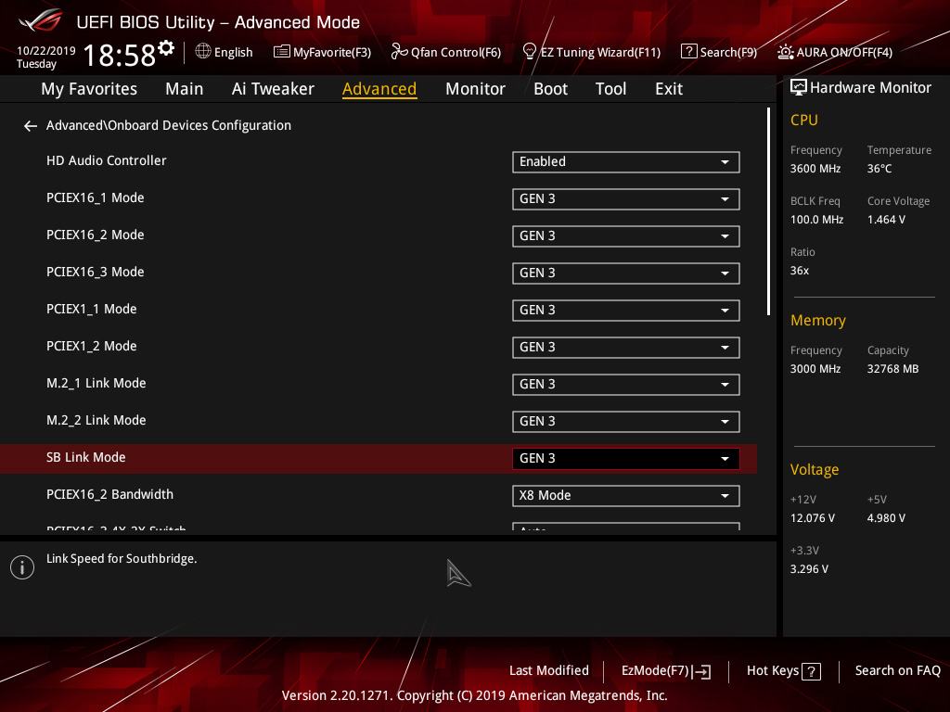Click the Search question mark icon

tap(689, 52)
